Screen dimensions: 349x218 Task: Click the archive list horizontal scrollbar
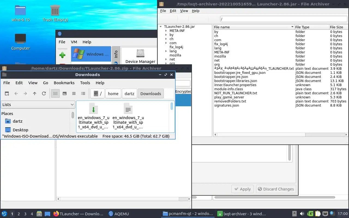281,135
